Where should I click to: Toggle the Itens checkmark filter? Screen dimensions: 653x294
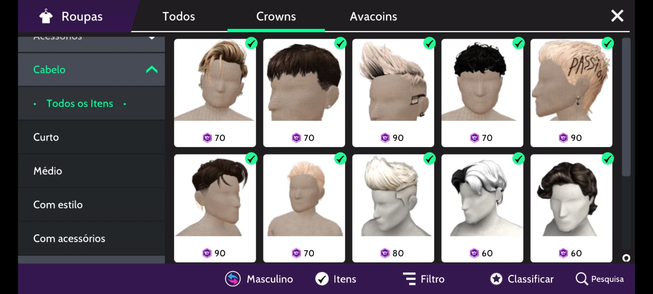point(322,279)
